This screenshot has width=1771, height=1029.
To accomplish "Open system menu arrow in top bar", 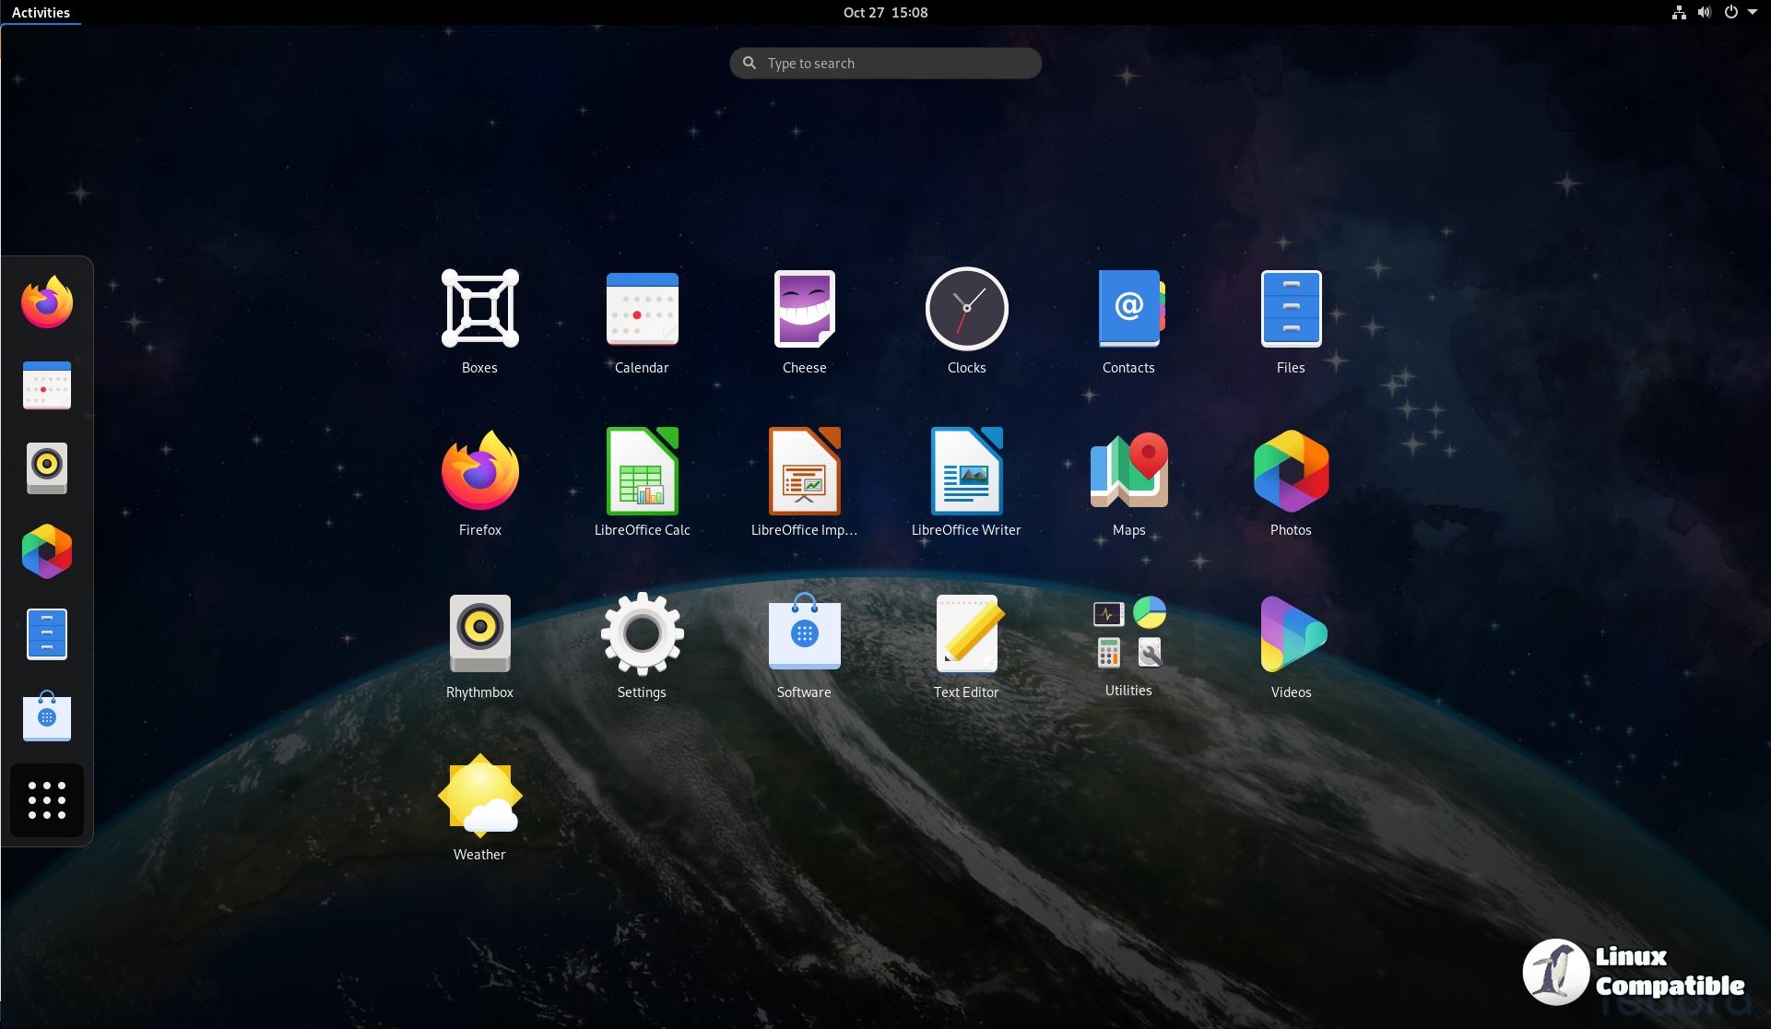I will (1752, 12).
